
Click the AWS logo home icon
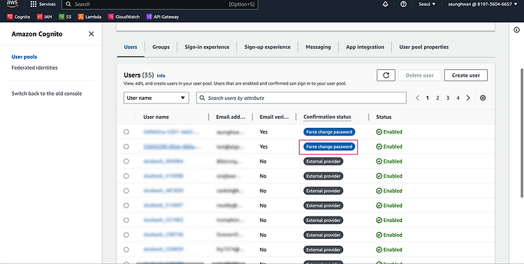[12, 4]
